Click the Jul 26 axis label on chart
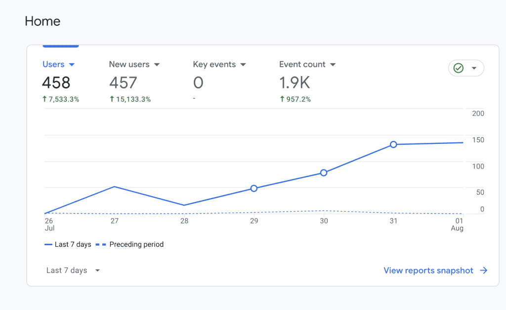The image size is (506, 310). click(49, 224)
